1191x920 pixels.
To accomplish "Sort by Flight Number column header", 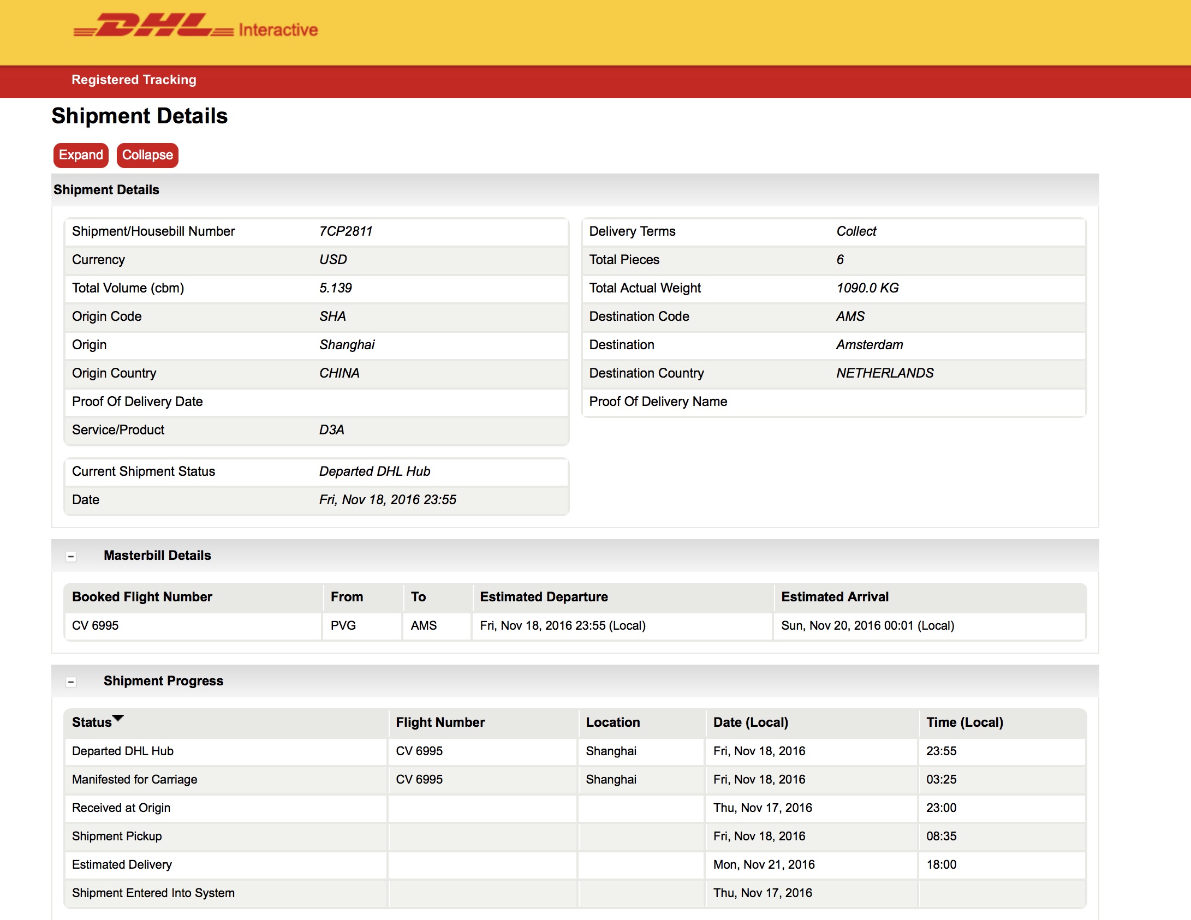I will (440, 722).
